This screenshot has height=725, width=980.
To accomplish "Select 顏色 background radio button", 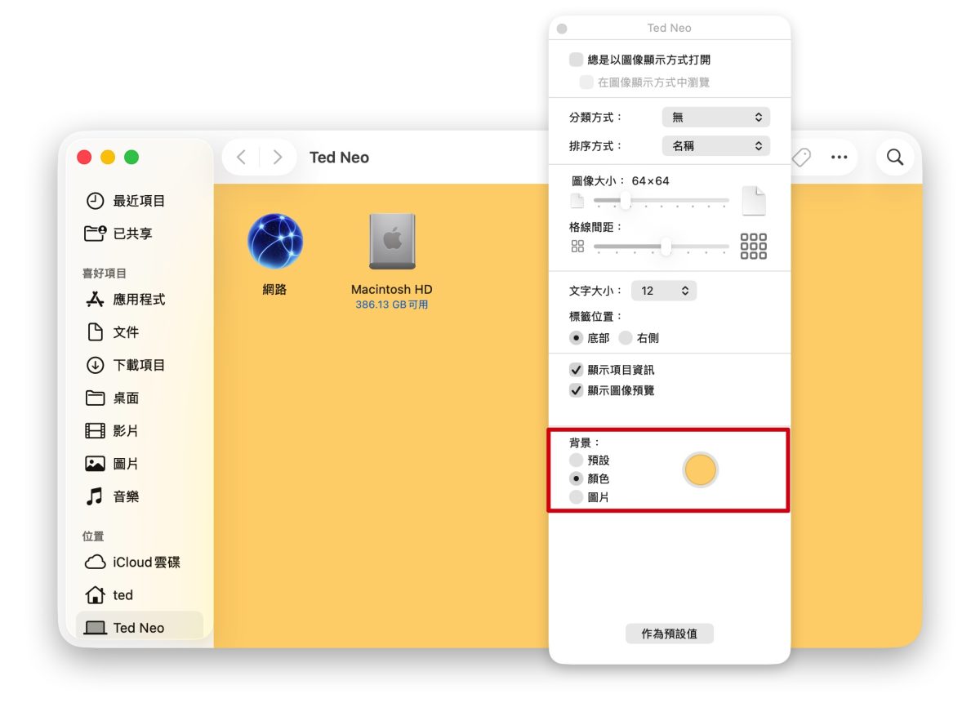I will [x=577, y=478].
